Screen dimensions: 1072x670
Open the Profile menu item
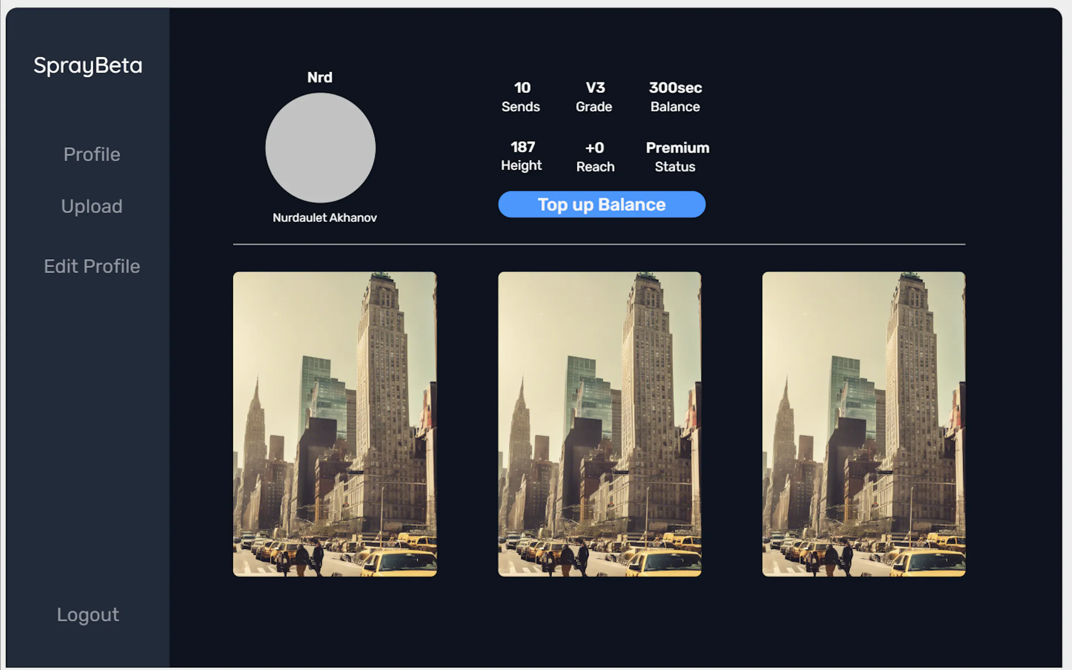tap(92, 154)
